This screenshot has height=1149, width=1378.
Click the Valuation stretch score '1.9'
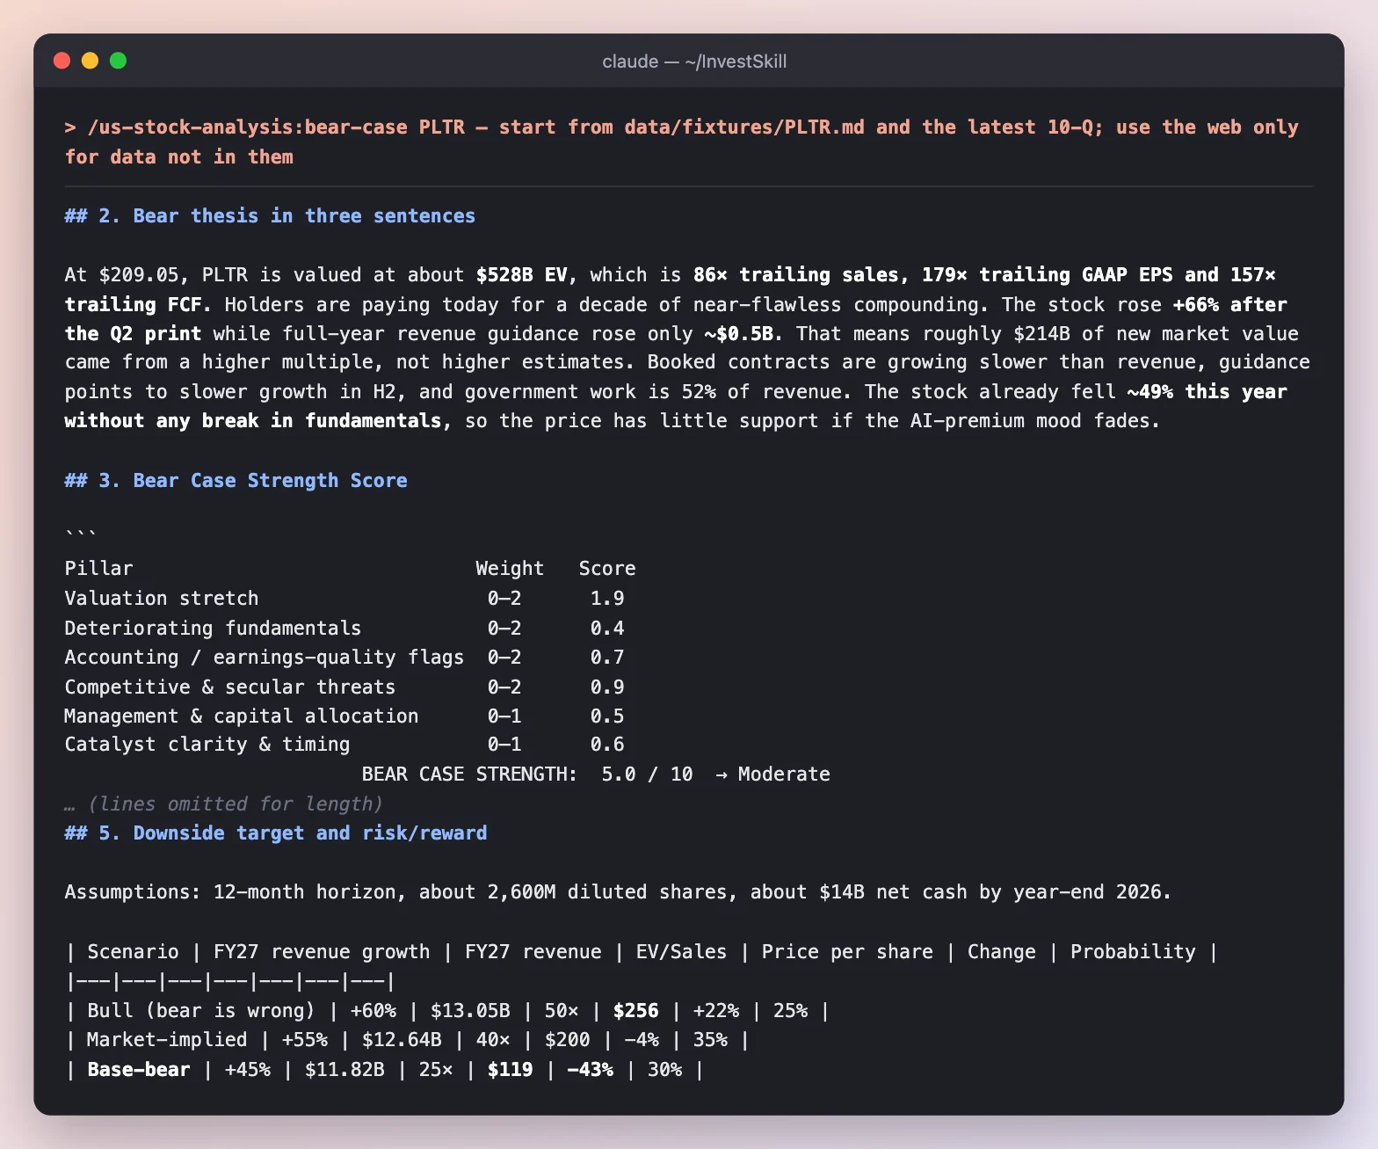tap(607, 599)
